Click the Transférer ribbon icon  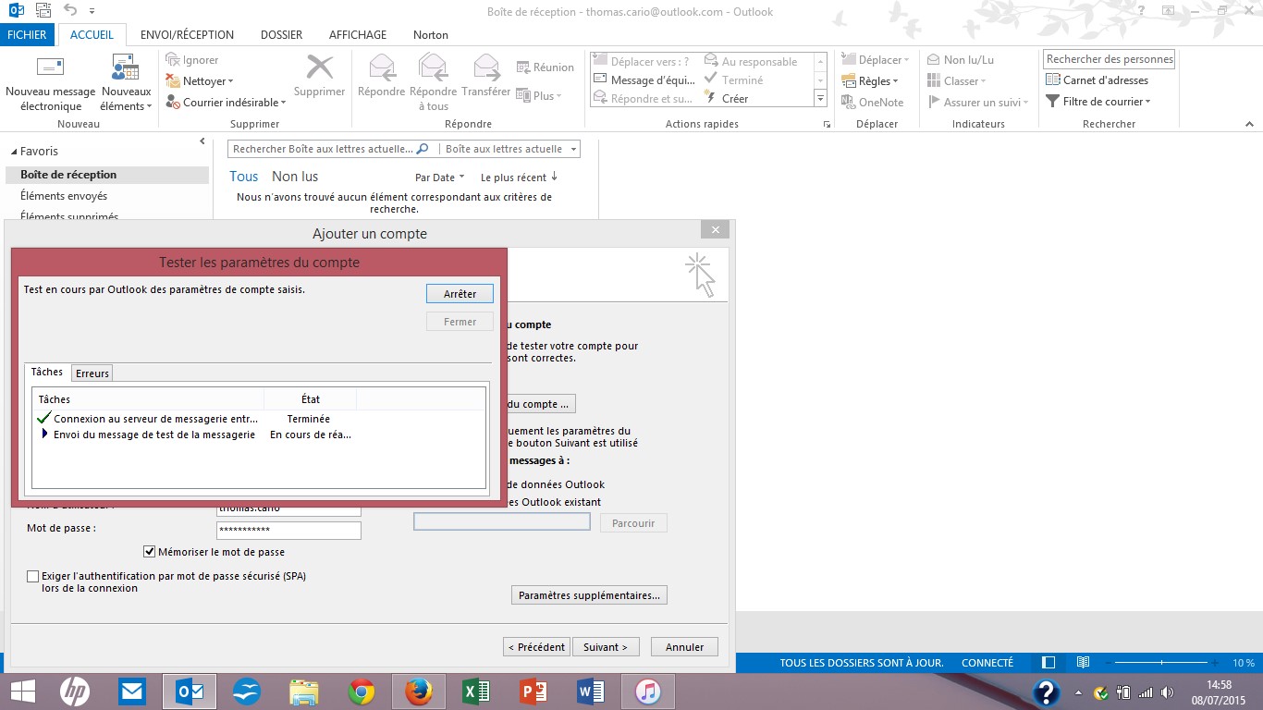coord(486,69)
